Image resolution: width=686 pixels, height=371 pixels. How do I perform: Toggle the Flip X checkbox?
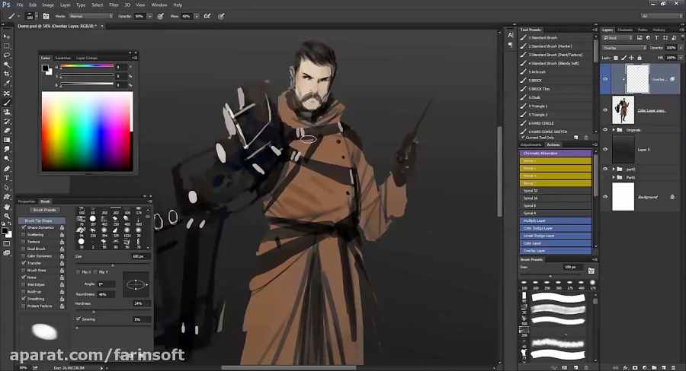78,271
